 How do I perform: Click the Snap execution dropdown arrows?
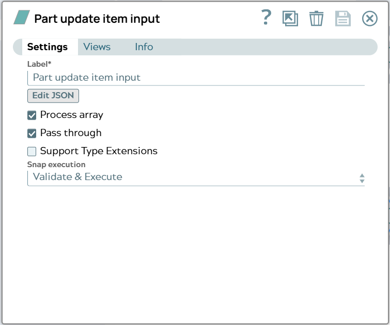(x=362, y=178)
